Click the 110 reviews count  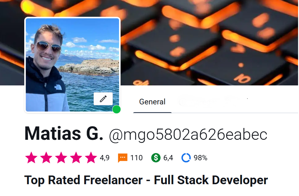coord(136,158)
